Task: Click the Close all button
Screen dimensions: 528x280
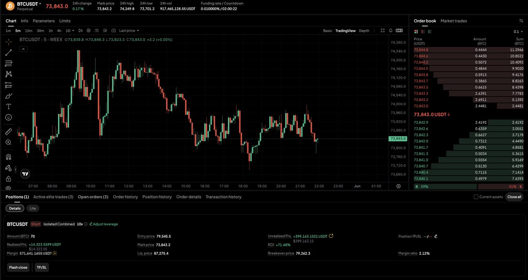Action: point(514,197)
